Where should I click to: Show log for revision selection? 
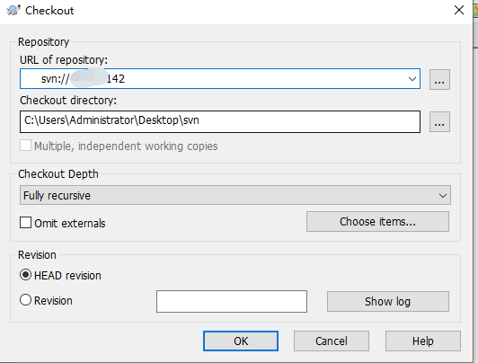[x=388, y=301]
